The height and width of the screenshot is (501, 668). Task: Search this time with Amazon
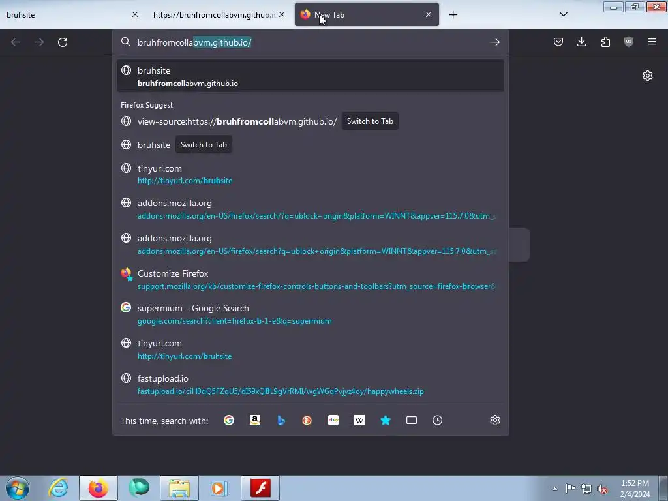pos(255,421)
